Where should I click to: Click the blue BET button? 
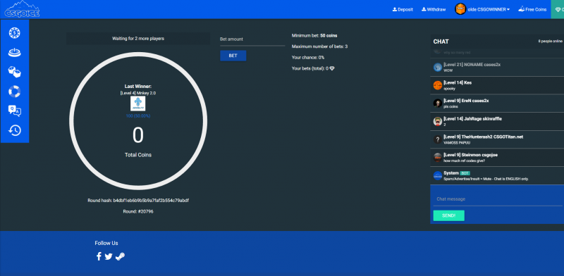(233, 56)
